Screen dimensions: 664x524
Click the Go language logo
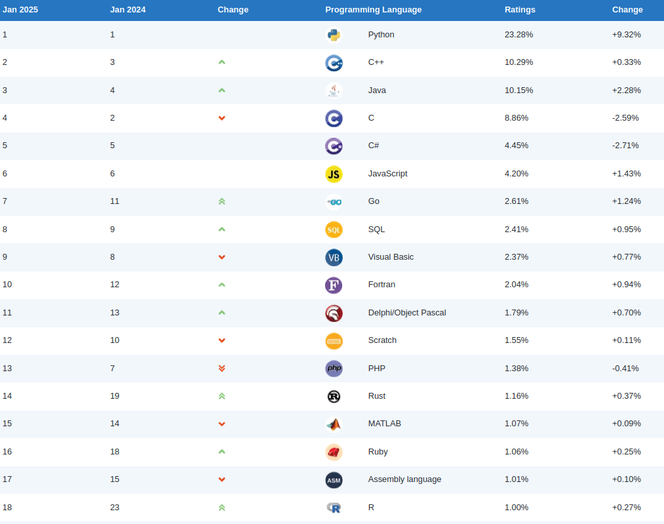tap(334, 202)
